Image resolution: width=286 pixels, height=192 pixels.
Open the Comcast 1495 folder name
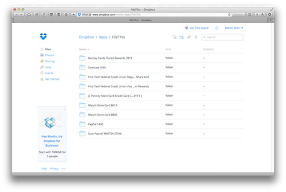pos(97,67)
